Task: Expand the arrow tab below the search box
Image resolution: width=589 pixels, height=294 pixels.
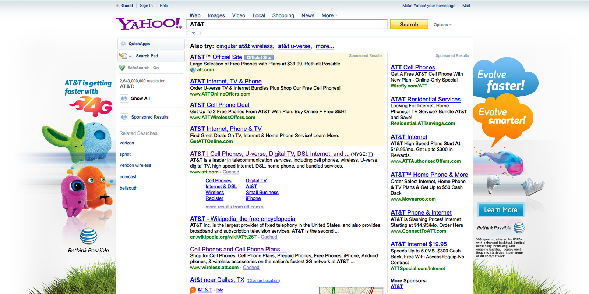Action: point(193,33)
